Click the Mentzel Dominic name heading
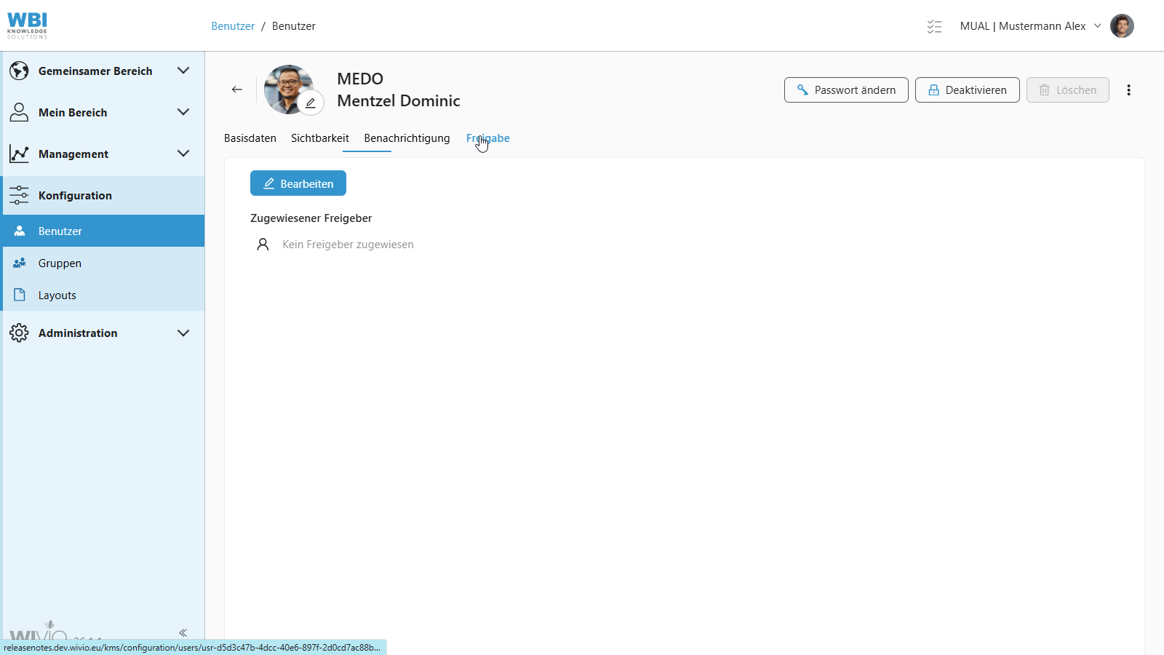The image size is (1164, 655). tap(399, 101)
